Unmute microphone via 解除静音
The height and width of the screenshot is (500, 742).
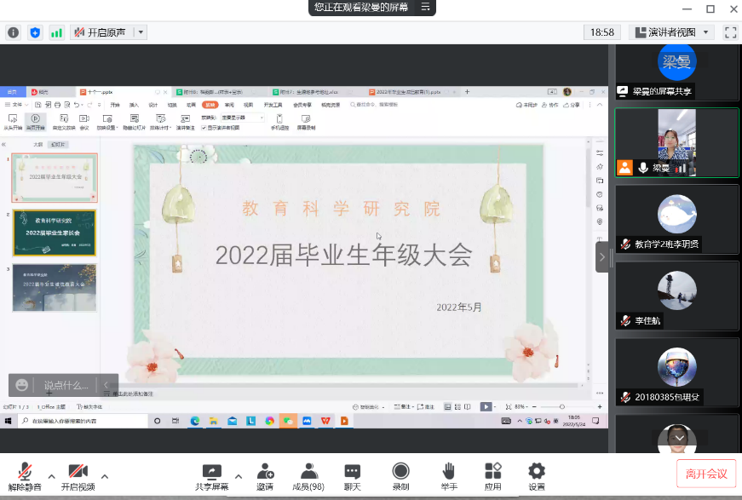point(26,477)
